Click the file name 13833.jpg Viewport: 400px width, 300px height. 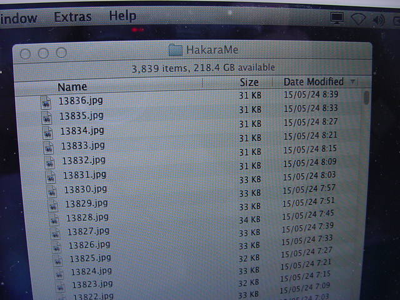click(83, 146)
